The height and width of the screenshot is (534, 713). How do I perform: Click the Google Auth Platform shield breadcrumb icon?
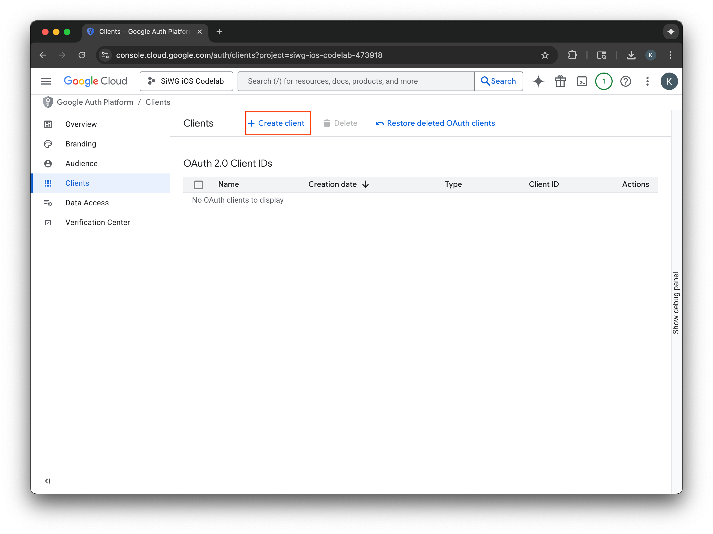coord(48,102)
